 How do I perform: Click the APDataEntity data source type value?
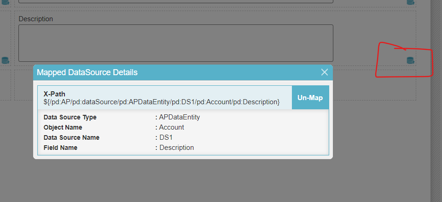coord(180,117)
